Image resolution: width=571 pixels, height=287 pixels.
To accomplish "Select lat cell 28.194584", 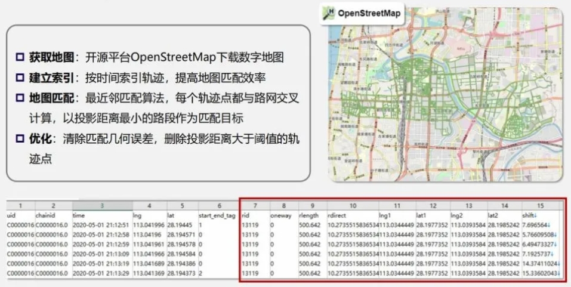I will click(x=183, y=254).
